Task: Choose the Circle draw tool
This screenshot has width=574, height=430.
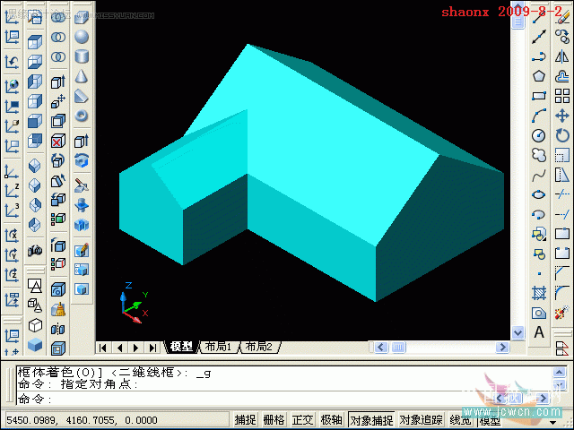Action: pos(538,135)
